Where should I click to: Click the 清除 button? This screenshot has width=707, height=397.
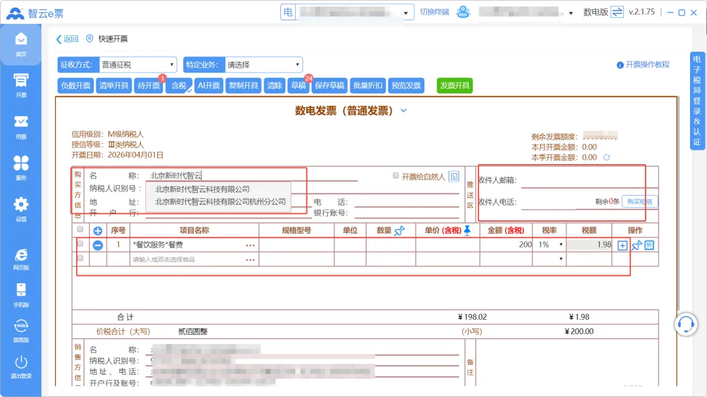click(x=274, y=86)
